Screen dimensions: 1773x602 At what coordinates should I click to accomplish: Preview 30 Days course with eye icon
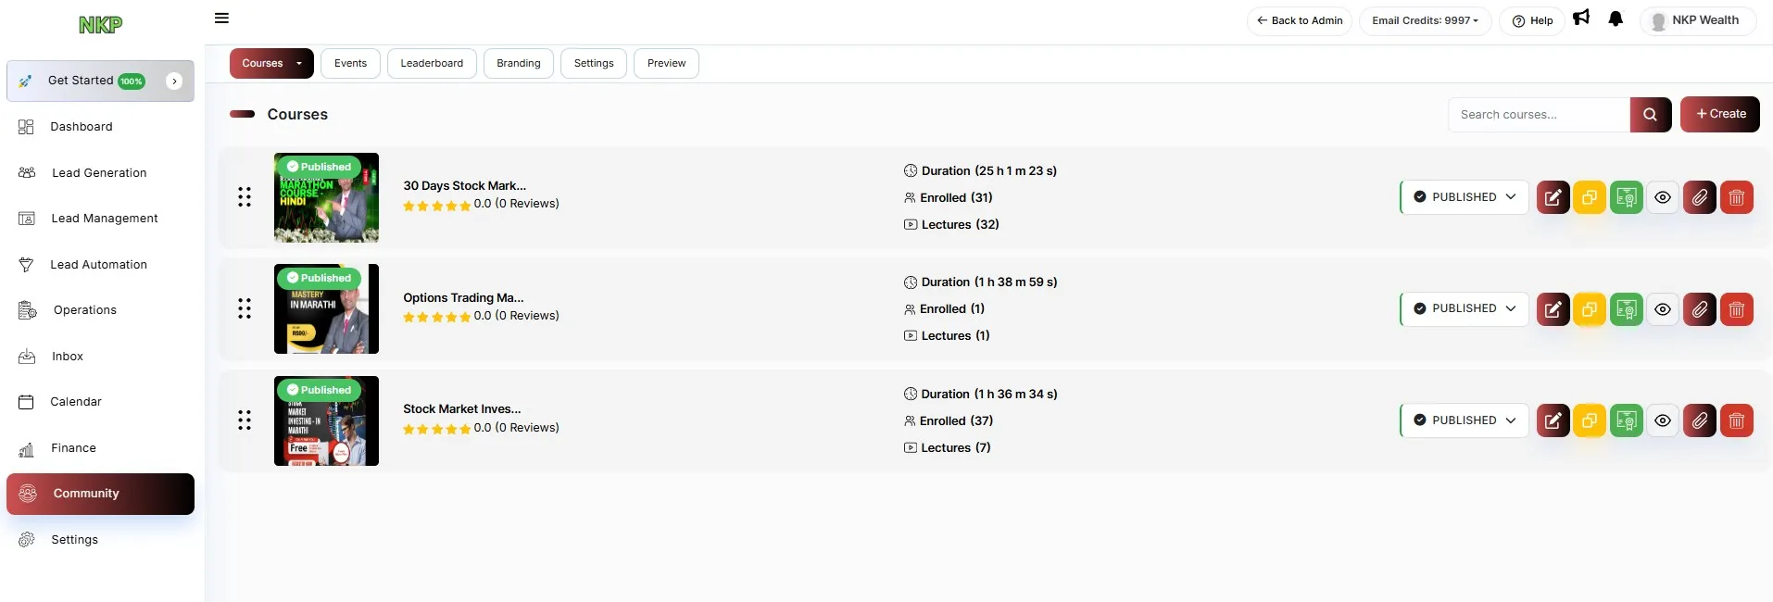[1663, 197]
